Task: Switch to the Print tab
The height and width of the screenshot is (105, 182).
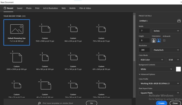Action: click(x=37, y=8)
